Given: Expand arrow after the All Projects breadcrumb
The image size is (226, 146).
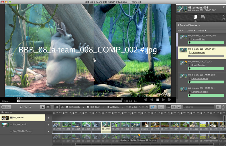Looking at the screenshot, I should pyautogui.click(x=83, y=107).
